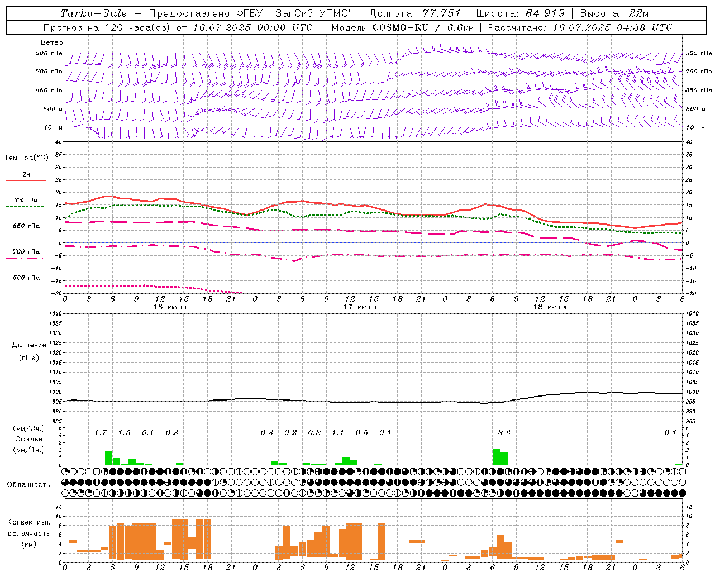Click the Осадки panel label
The width and height of the screenshot is (715, 572).
pos(28,439)
